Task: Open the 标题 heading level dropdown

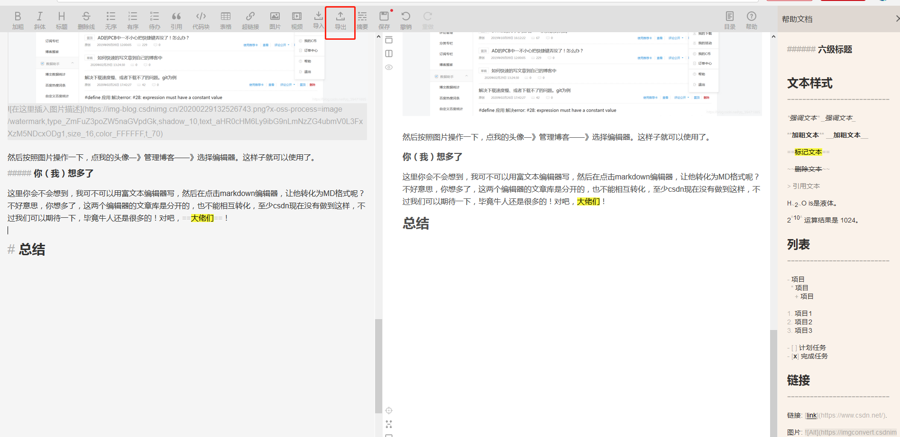Action: (61, 19)
